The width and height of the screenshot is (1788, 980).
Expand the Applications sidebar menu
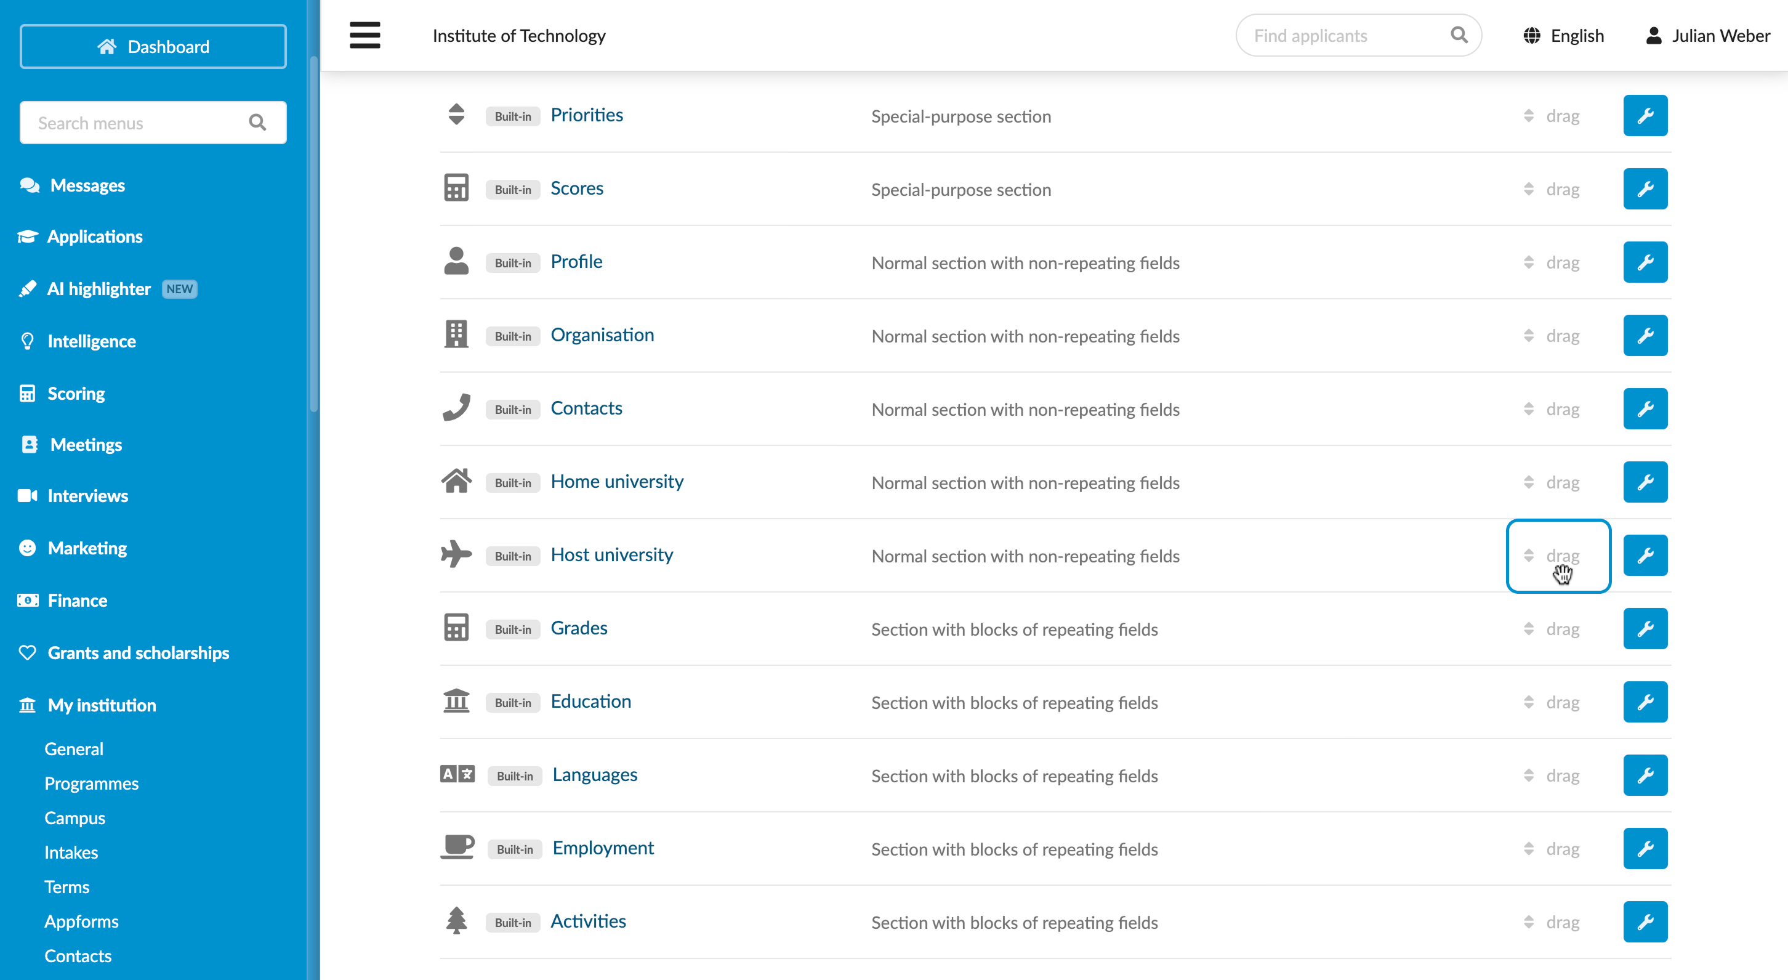pyautogui.click(x=94, y=236)
